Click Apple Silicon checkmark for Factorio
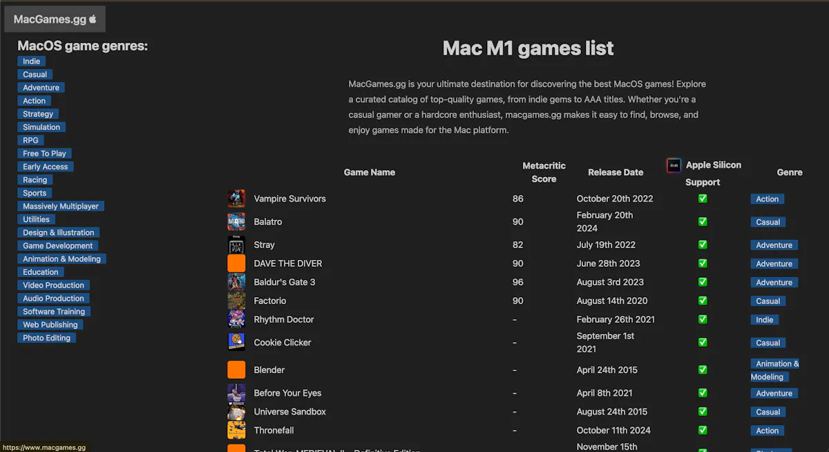 [703, 301]
